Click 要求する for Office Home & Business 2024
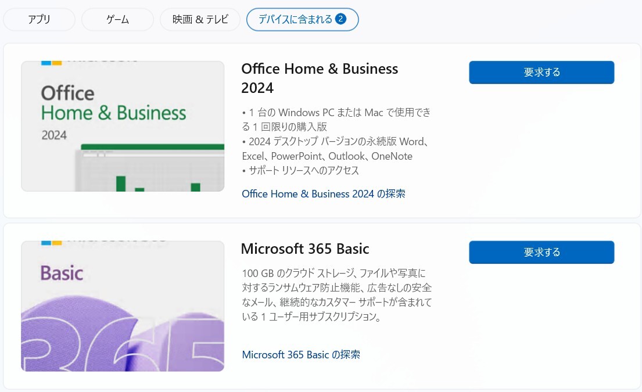642x392 pixels. (x=541, y=73)
